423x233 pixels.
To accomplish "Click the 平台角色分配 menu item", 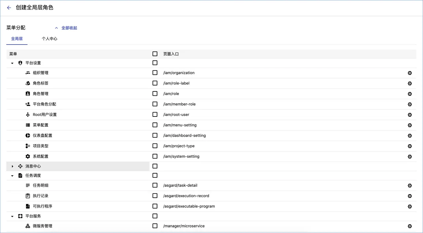I will 45,104.
